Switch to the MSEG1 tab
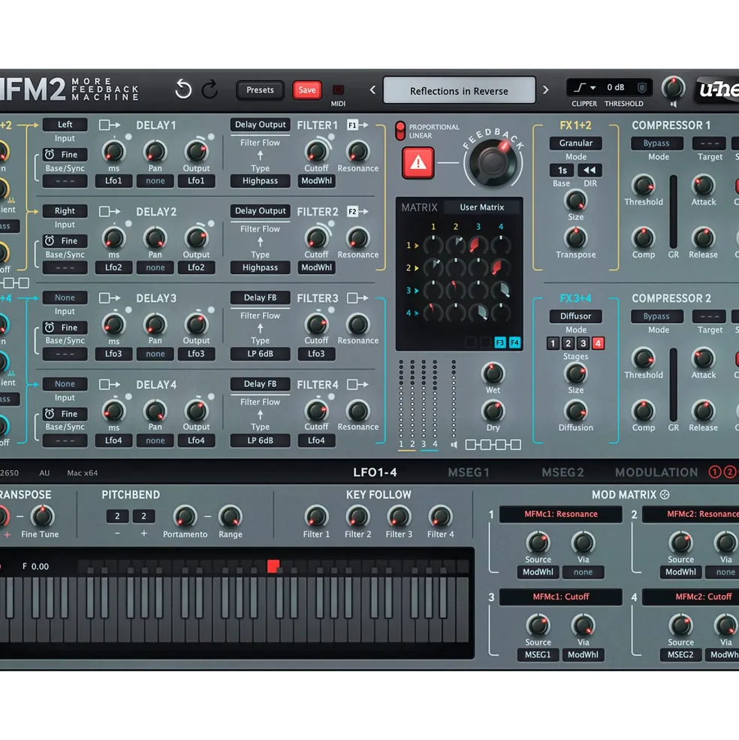 [x=469, y=473]
